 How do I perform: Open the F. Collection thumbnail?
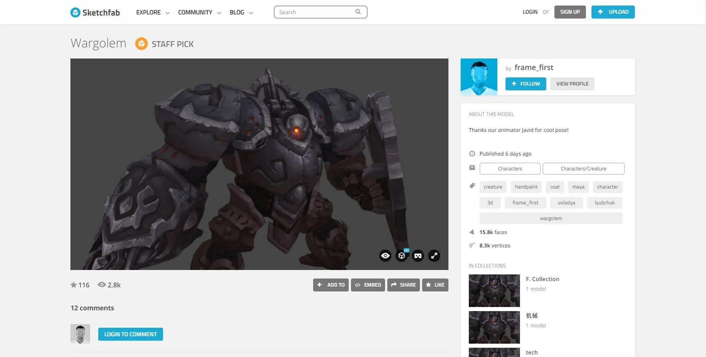point(494,291)
